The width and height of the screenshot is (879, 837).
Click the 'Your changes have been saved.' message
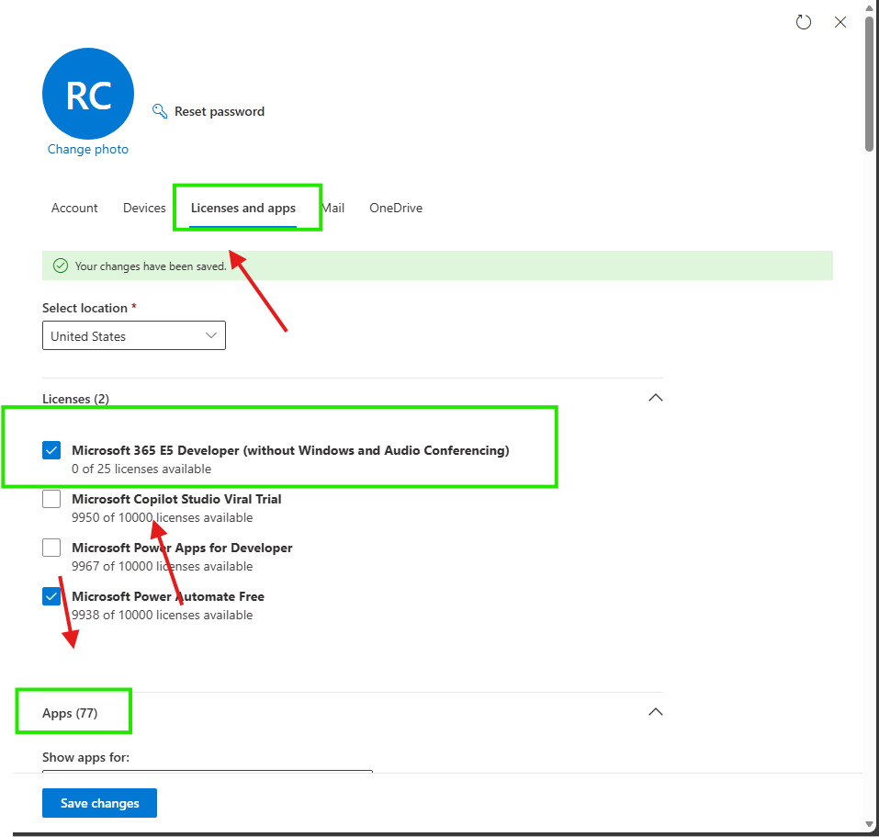pyautogui.click(x=151, y=266)
